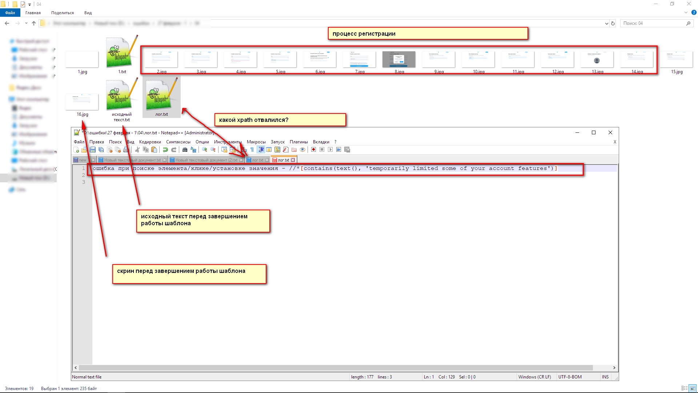This screenshot has width=698, height=393.
Task: Toggle show all characters pilcrow icon
Action: click(x=252, y=150)
